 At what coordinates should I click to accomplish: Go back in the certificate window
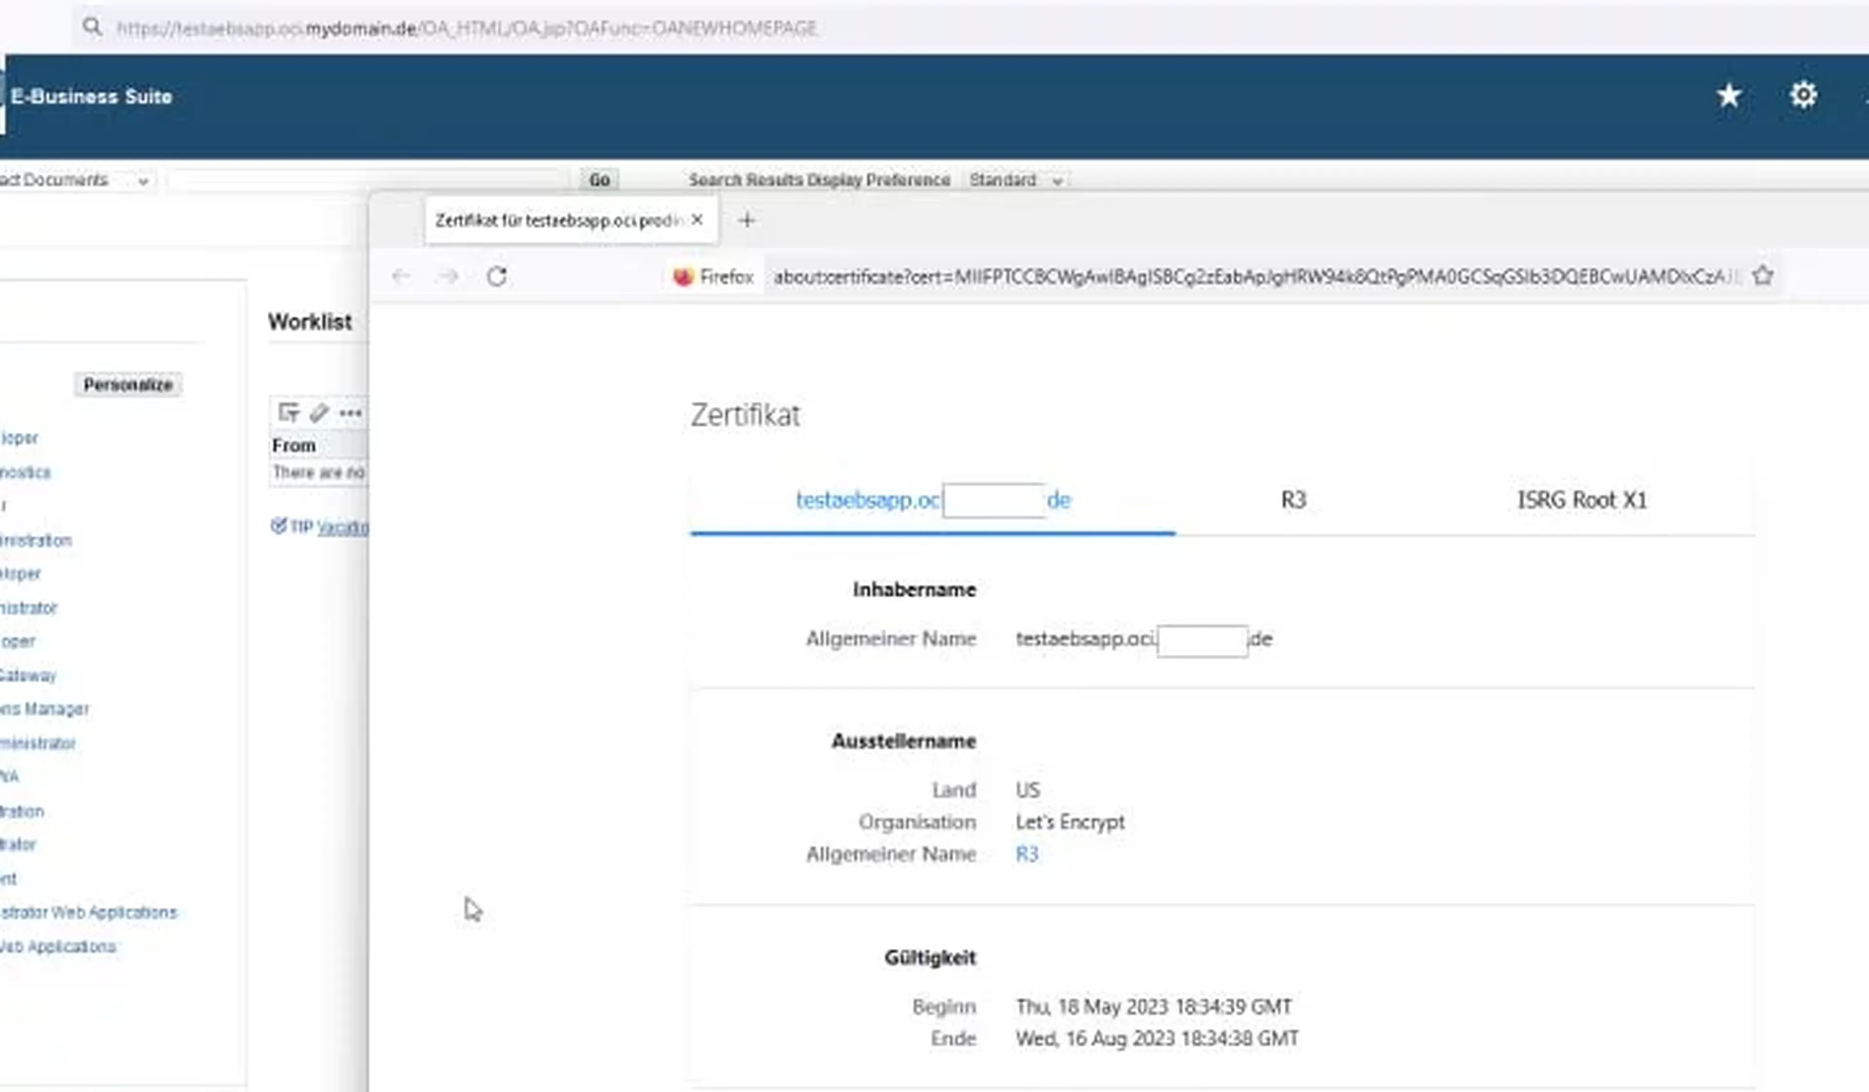click(401, 276)
